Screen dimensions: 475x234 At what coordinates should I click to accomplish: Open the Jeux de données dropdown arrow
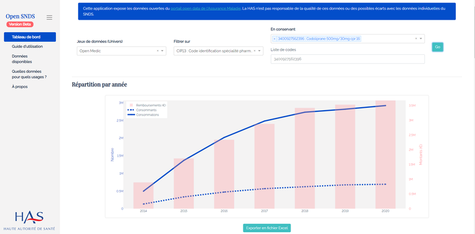pos(162,51)
